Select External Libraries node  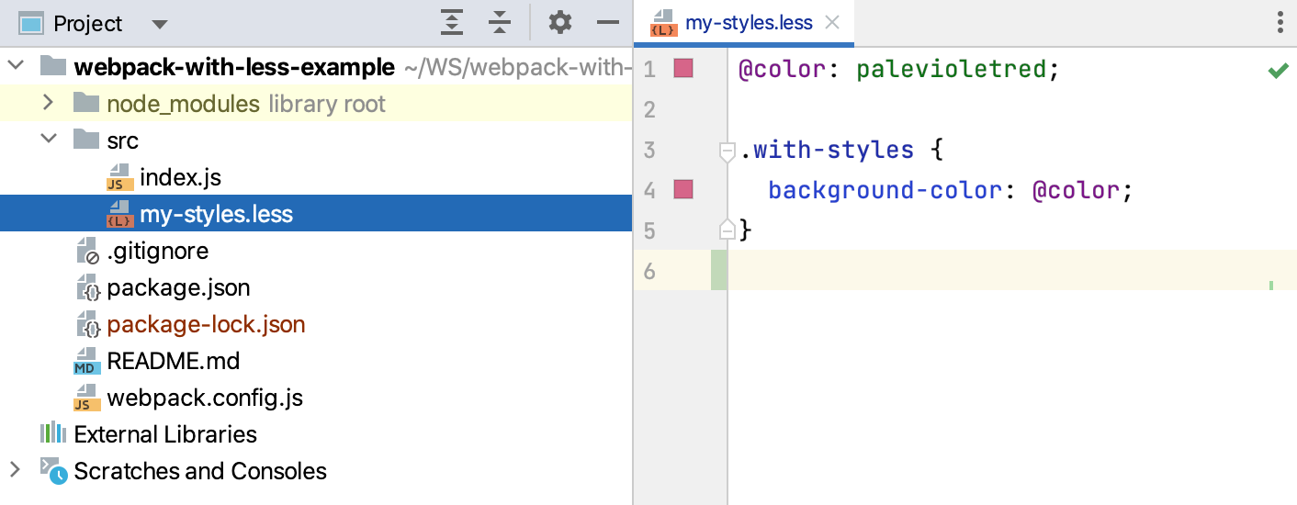click(x=165, y=434)
